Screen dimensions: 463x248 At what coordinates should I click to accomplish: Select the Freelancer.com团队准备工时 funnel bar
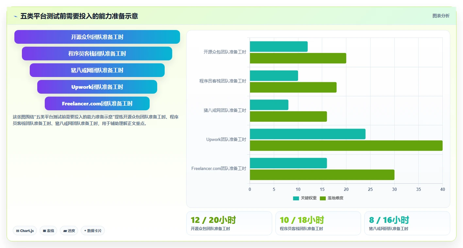(97, 103)
